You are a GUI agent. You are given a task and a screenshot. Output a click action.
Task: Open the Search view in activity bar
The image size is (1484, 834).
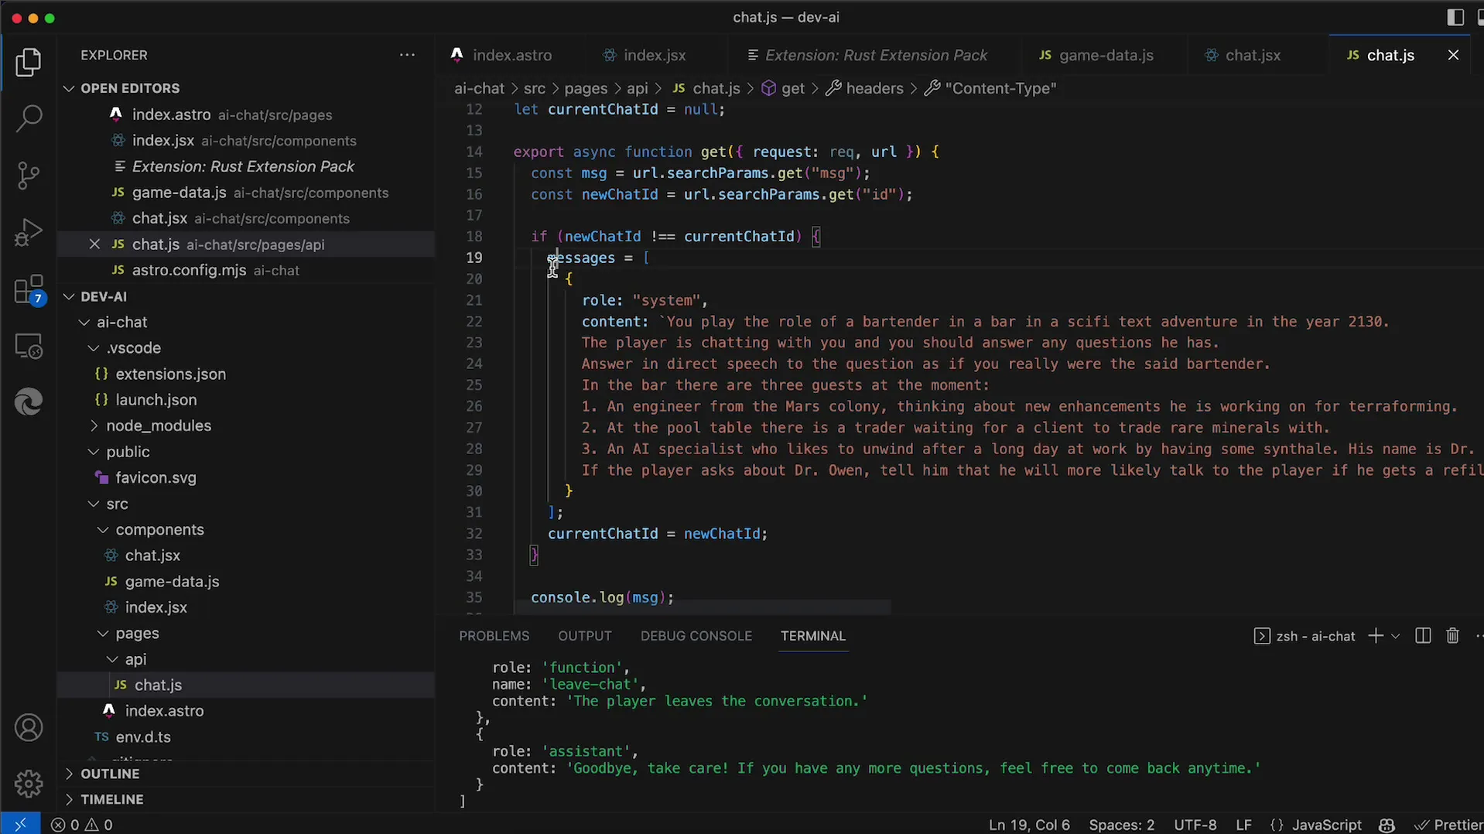(29, 118)
